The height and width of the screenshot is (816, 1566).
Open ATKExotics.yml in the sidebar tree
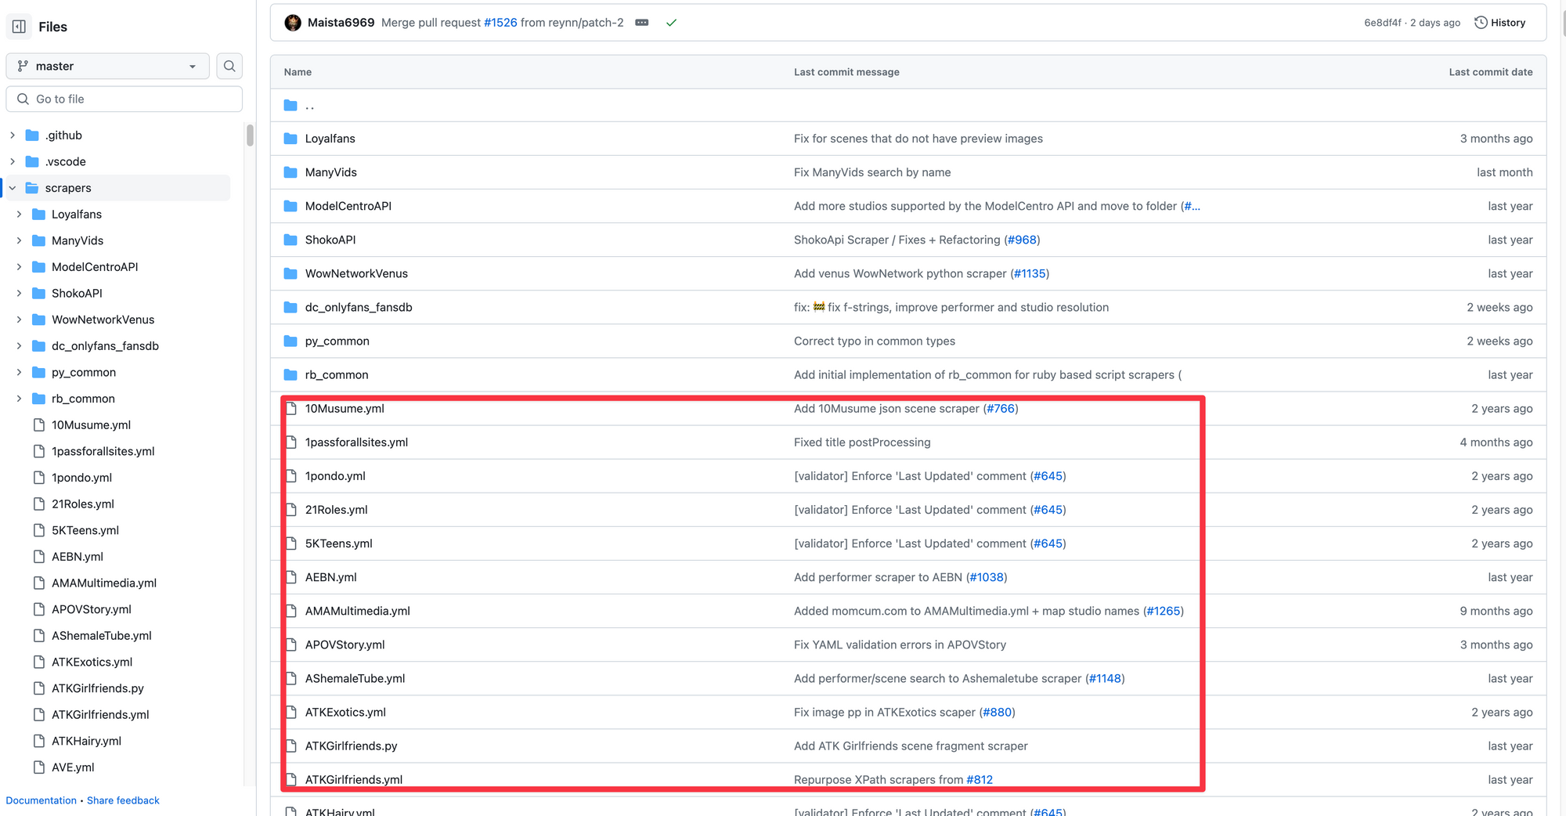click(x=92, y=663)
